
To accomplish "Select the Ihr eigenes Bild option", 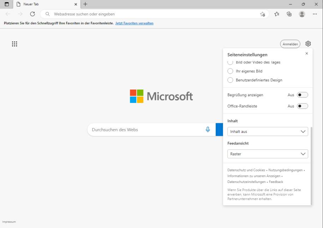I will click(x=230, y=71).
